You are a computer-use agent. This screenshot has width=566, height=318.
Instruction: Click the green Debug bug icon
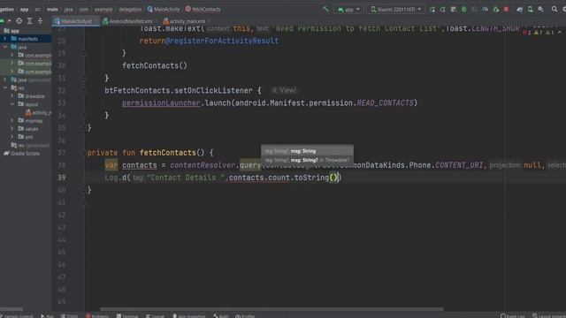tap(463, 10)
